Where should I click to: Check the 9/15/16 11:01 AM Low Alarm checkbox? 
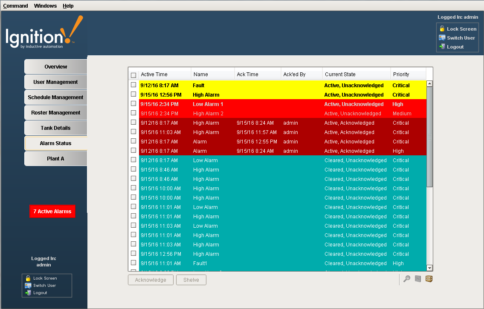pyautogui.click(x=133, y=206)
